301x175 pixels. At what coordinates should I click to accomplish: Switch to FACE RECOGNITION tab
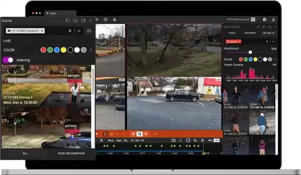tap(71, 154)
